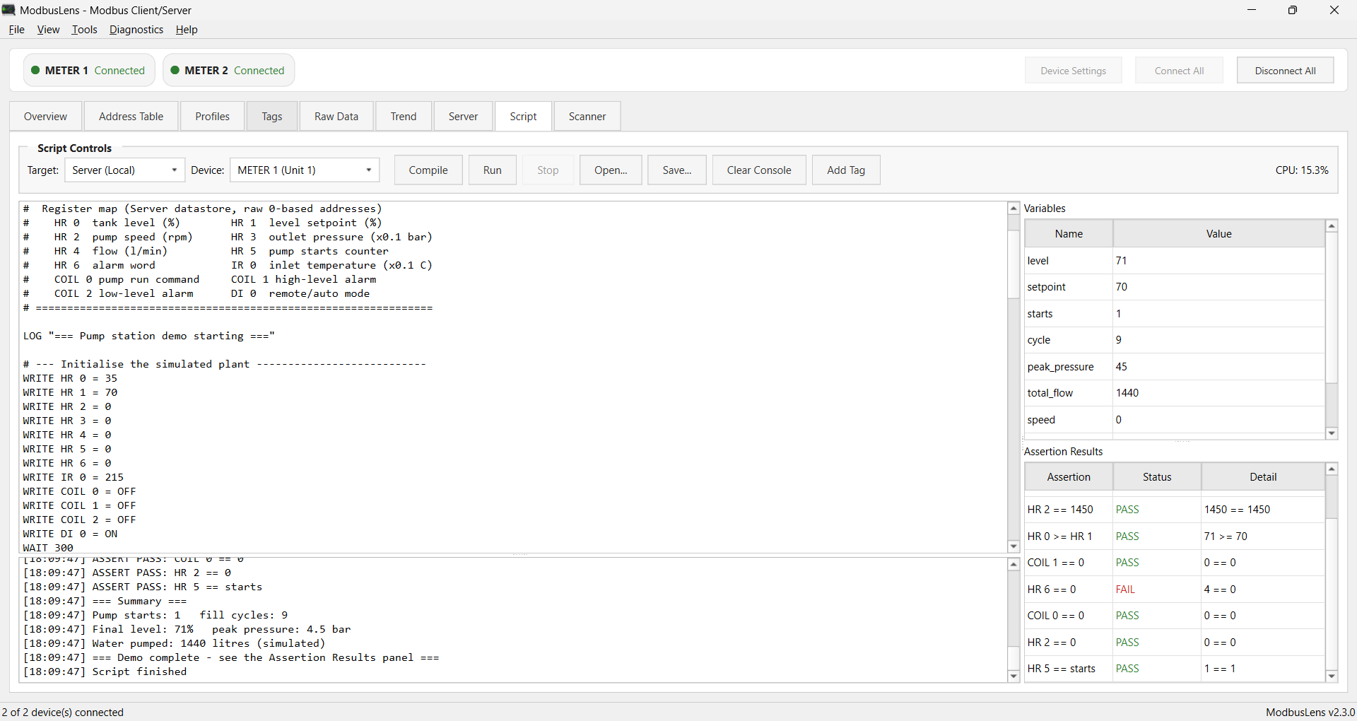Click the Add Tag button
This screenshot has width=1357, height=721.
[846, 170]
